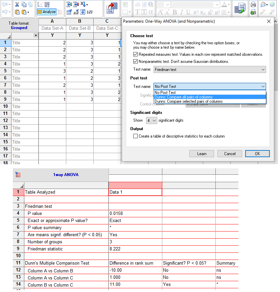Select column B header
Screen dimensions: 280x292
80,21
